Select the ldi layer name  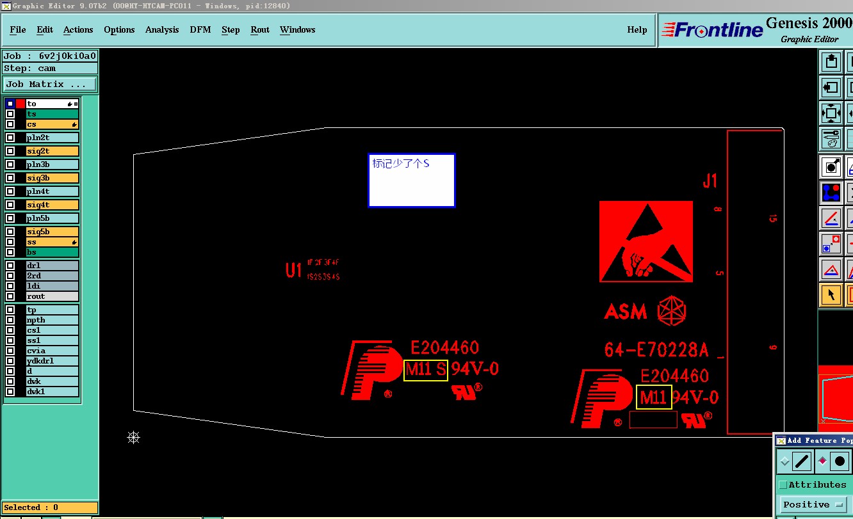click(53, 286)
